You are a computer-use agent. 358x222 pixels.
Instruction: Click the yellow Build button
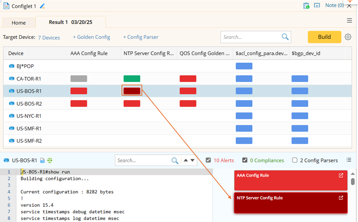tap(324, 37)
